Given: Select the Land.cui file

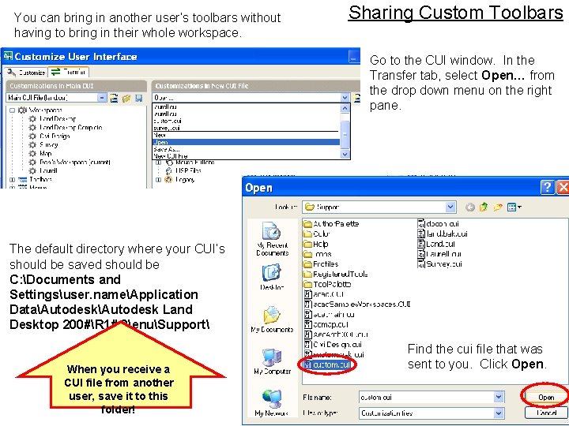Looking at the screenshot, I should (x=436, y=244).
